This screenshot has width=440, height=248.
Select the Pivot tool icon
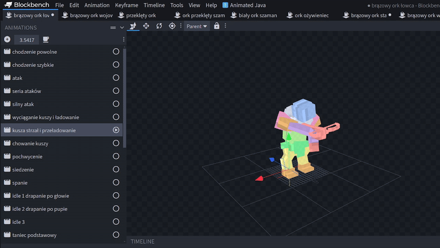[172, 26]
